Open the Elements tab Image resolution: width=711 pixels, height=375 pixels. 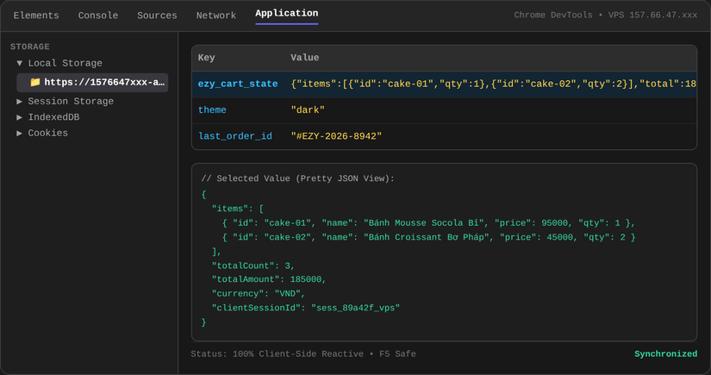(36, 16)
